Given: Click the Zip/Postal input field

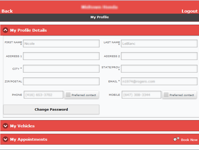Looking at the screenshot, I should click(61, 81).
